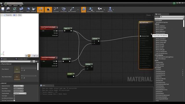The height and width of the screenshot is (104, 185).
Task: Open the Window menu
Action: click(x=15, y=5)
